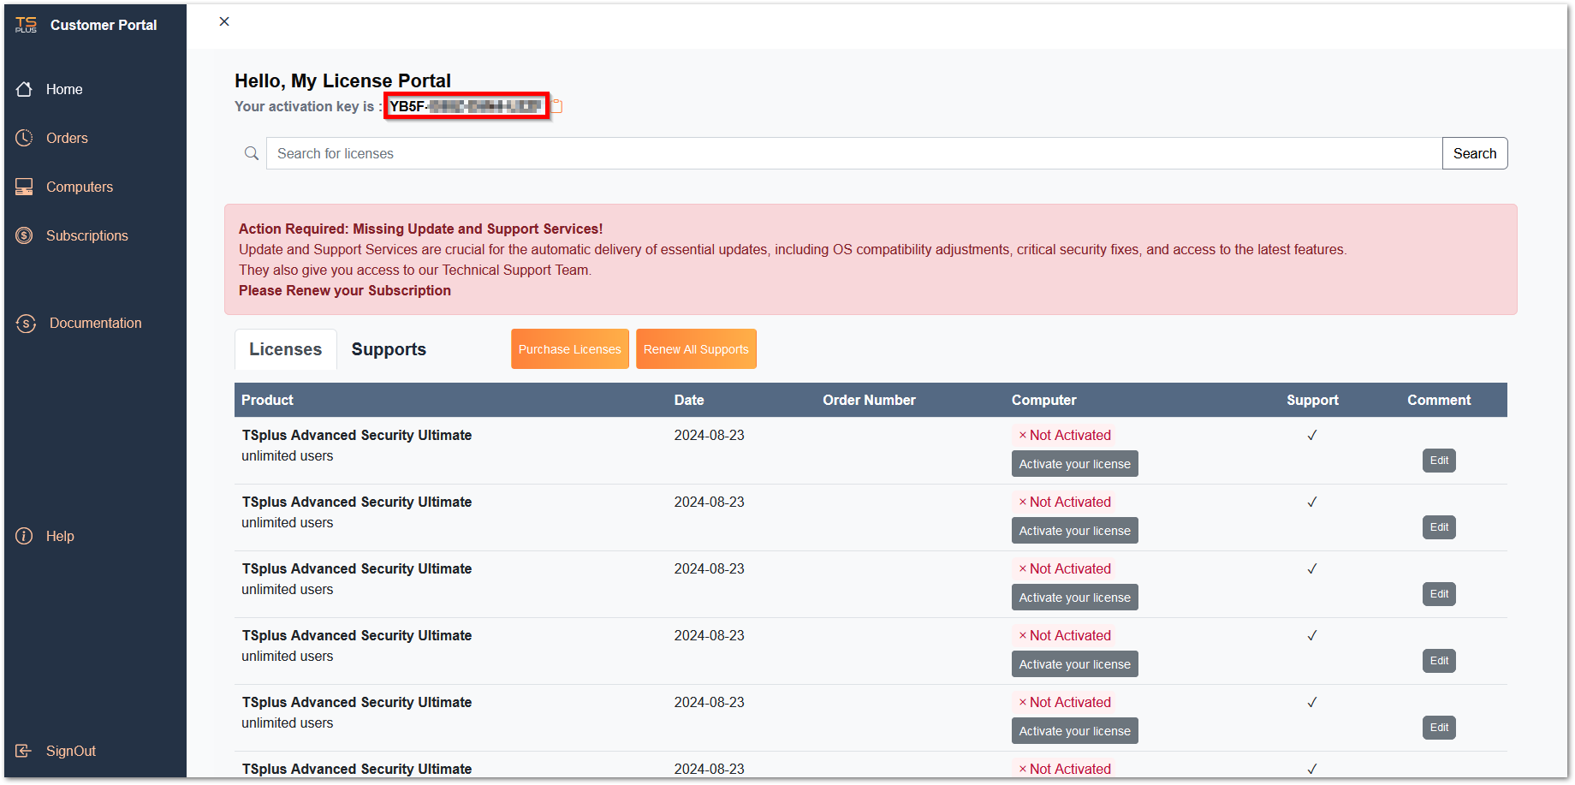
Task: Open the Computers section
Action: [79, 187]
